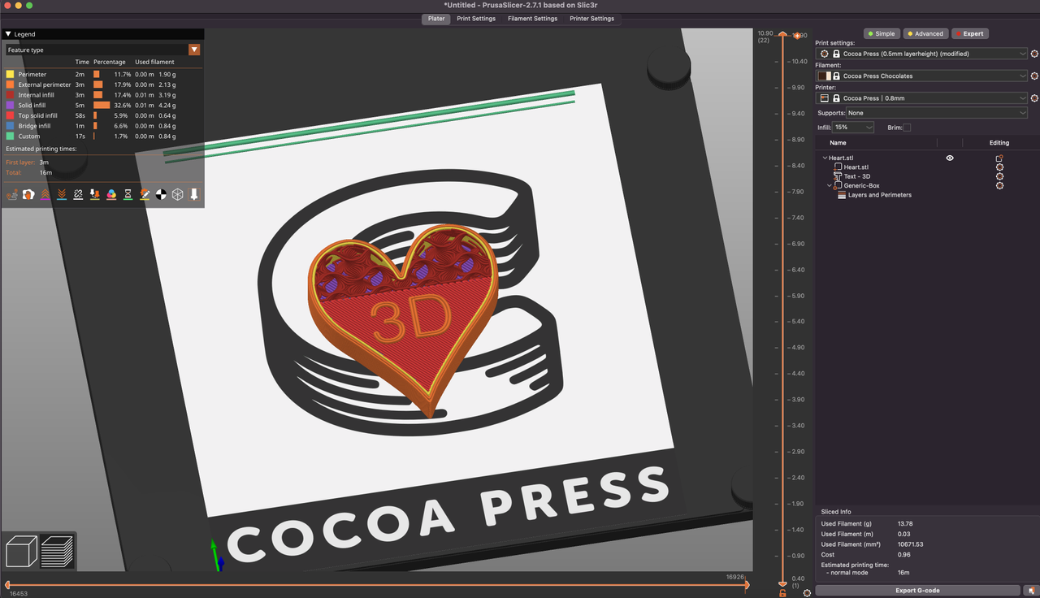Toggle Wipe moves hand icon in legend
The image size is (1040, 598).
point(28,195)
